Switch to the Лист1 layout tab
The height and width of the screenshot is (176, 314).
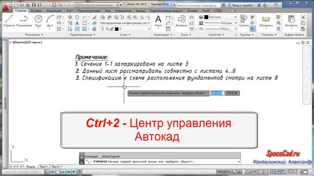click(44, 166)
